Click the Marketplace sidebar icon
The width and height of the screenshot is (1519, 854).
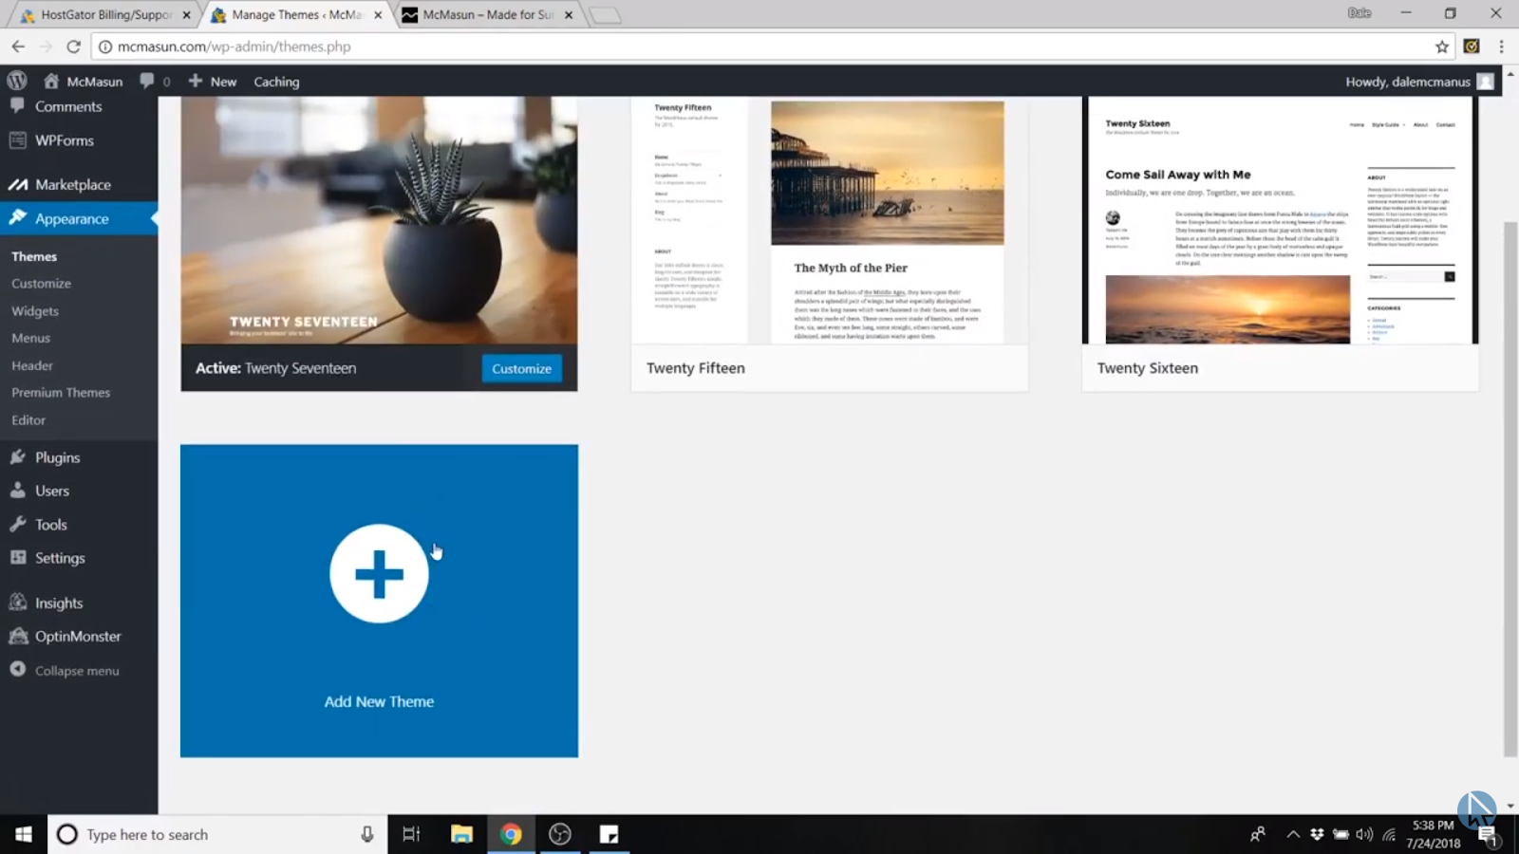[x=17, y=184]
